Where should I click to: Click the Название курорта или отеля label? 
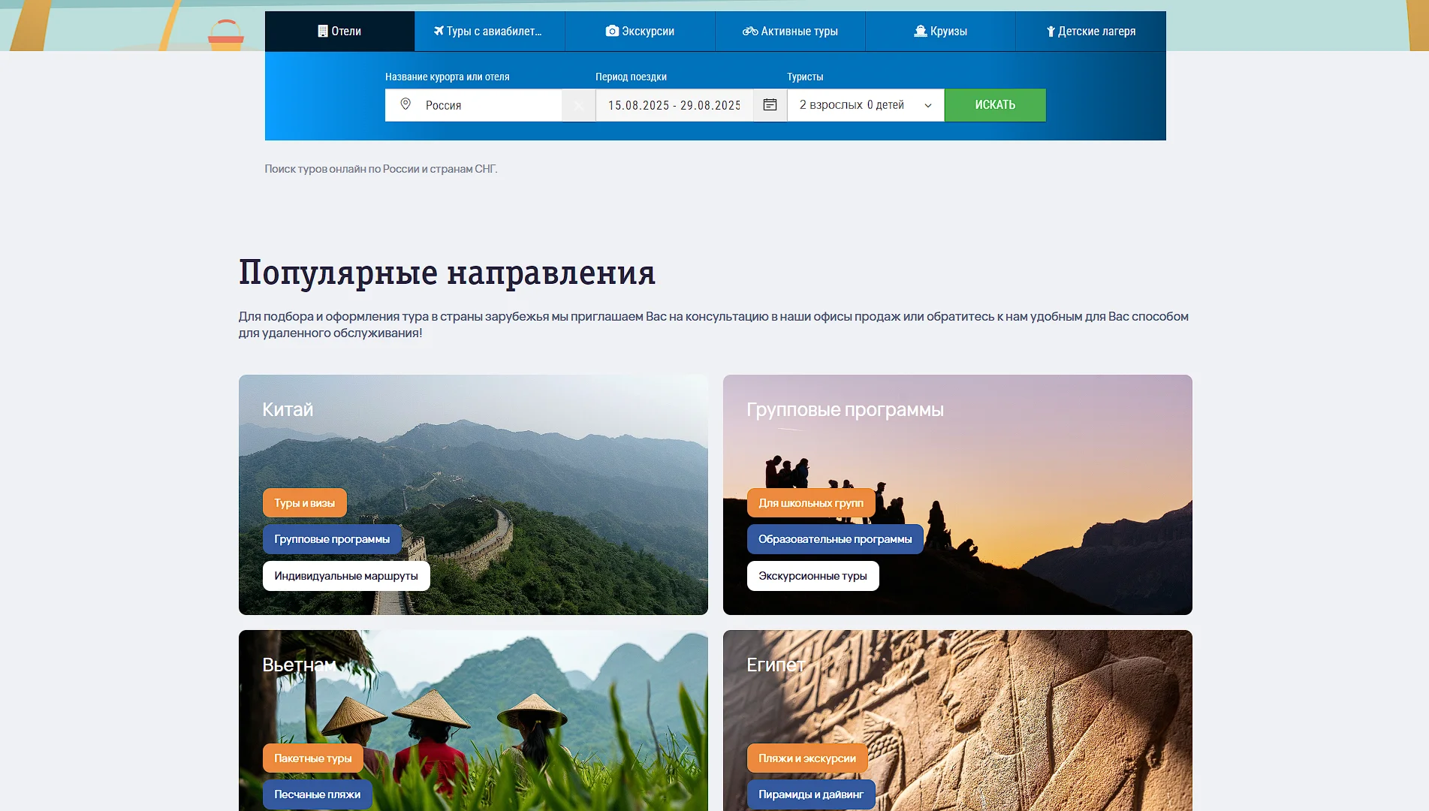pyautogui.click(x=448, y=77)
